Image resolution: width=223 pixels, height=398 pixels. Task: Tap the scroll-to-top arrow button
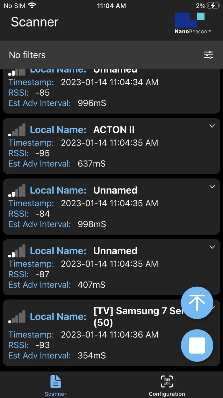[197, 303]
